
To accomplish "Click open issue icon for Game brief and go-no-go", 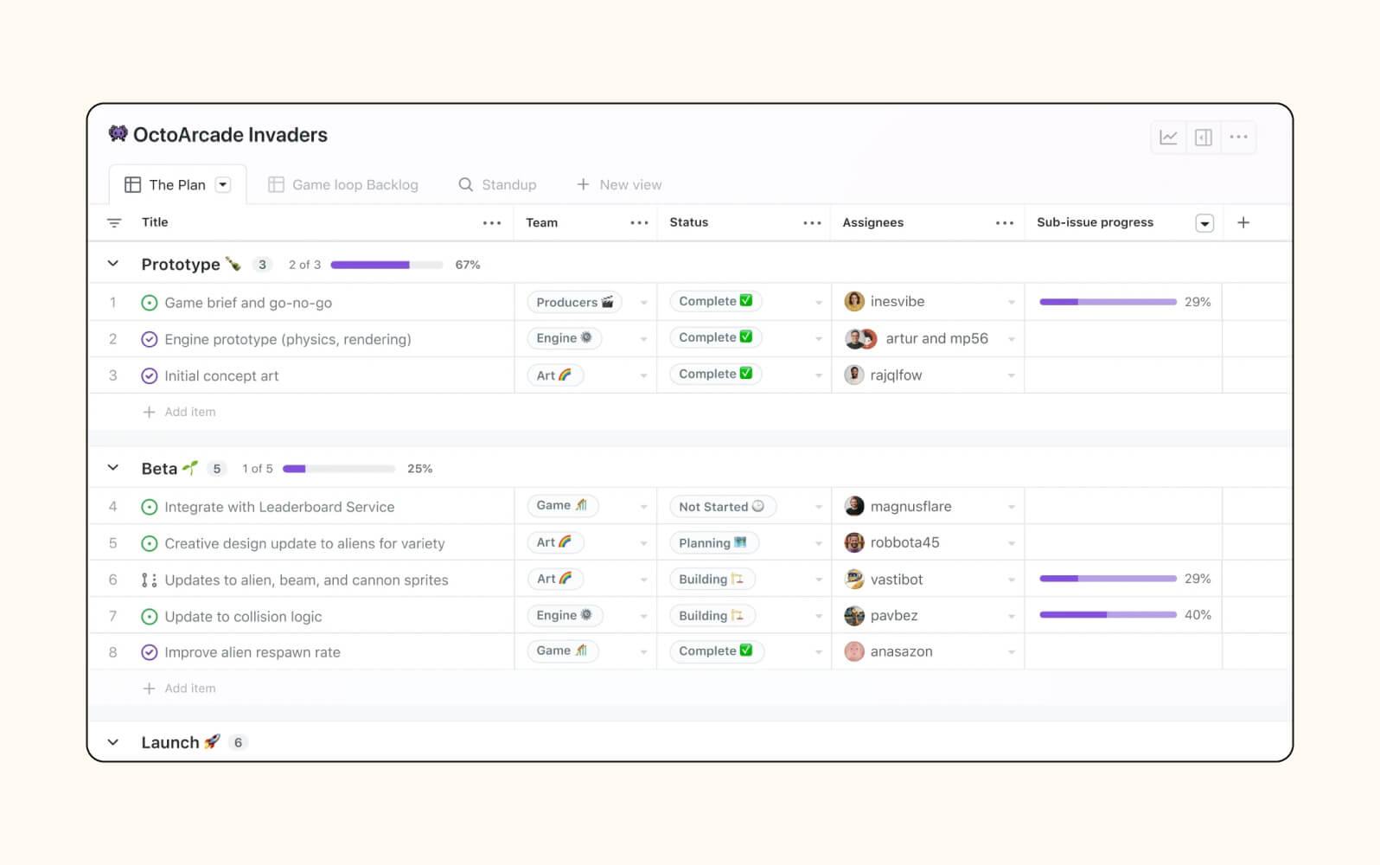I will (x=150, y=303).
